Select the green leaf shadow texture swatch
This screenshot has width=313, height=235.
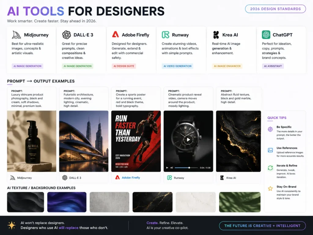point(240,202)
